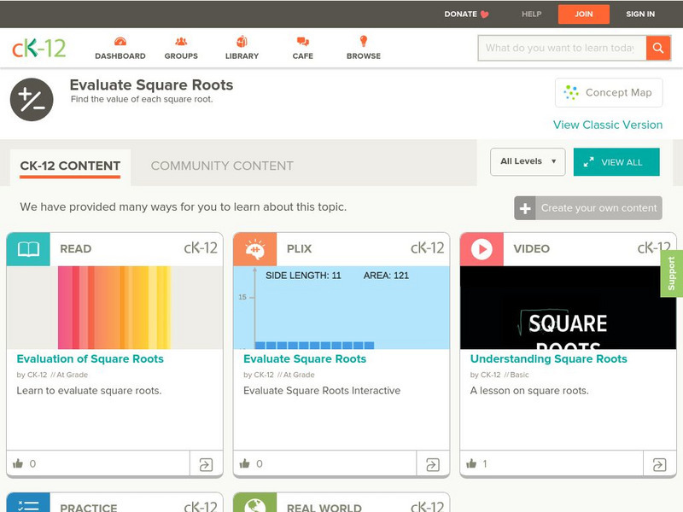Click plus icon on Create your own content
The height and width of the screenshot is (512, 683).
[x=525, y=208]
